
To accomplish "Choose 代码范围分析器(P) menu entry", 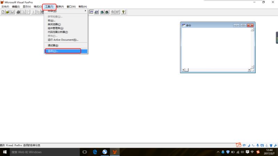I will tap(66, 32).
